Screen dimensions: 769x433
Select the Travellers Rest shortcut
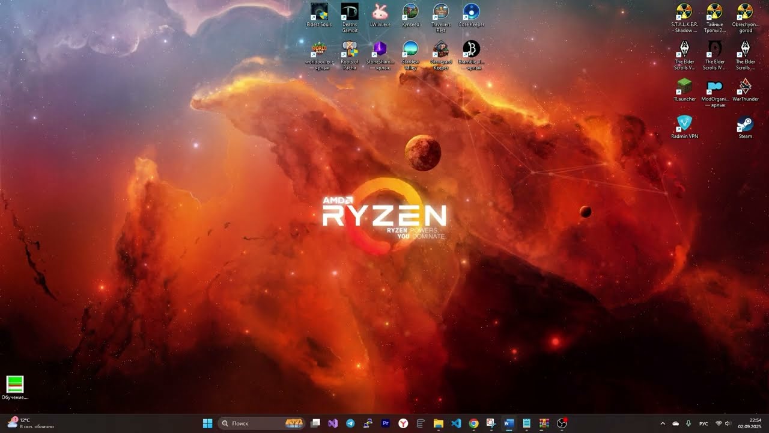pos(441,17)
